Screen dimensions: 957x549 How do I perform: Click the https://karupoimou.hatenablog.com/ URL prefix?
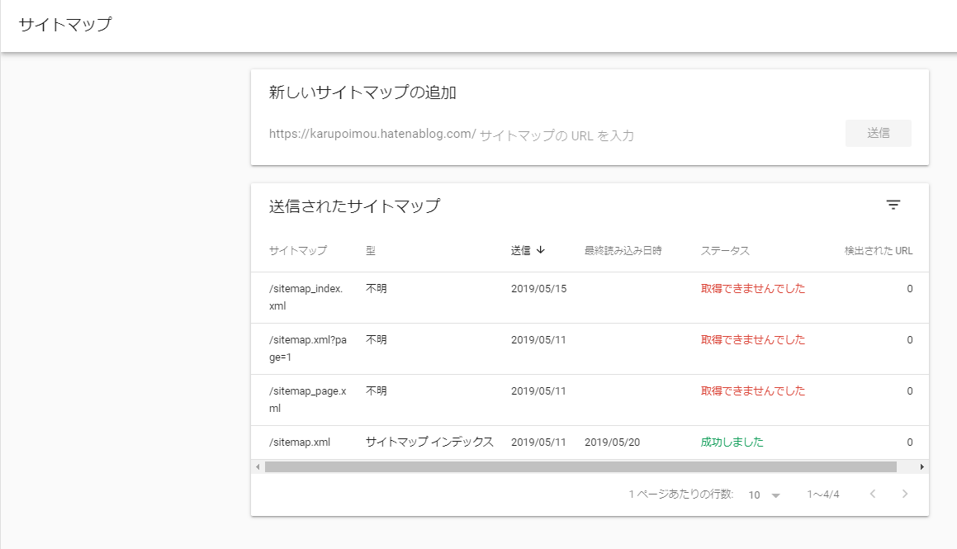click(372, 135)
